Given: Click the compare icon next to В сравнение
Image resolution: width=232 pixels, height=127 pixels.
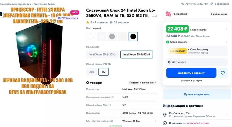Looking at the screenshot, I should coord(212,4).
